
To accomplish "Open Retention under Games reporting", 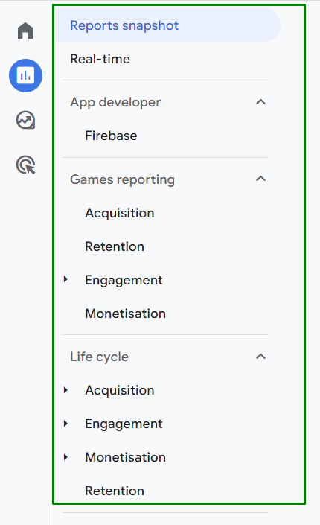I will (x=115, y=246).
